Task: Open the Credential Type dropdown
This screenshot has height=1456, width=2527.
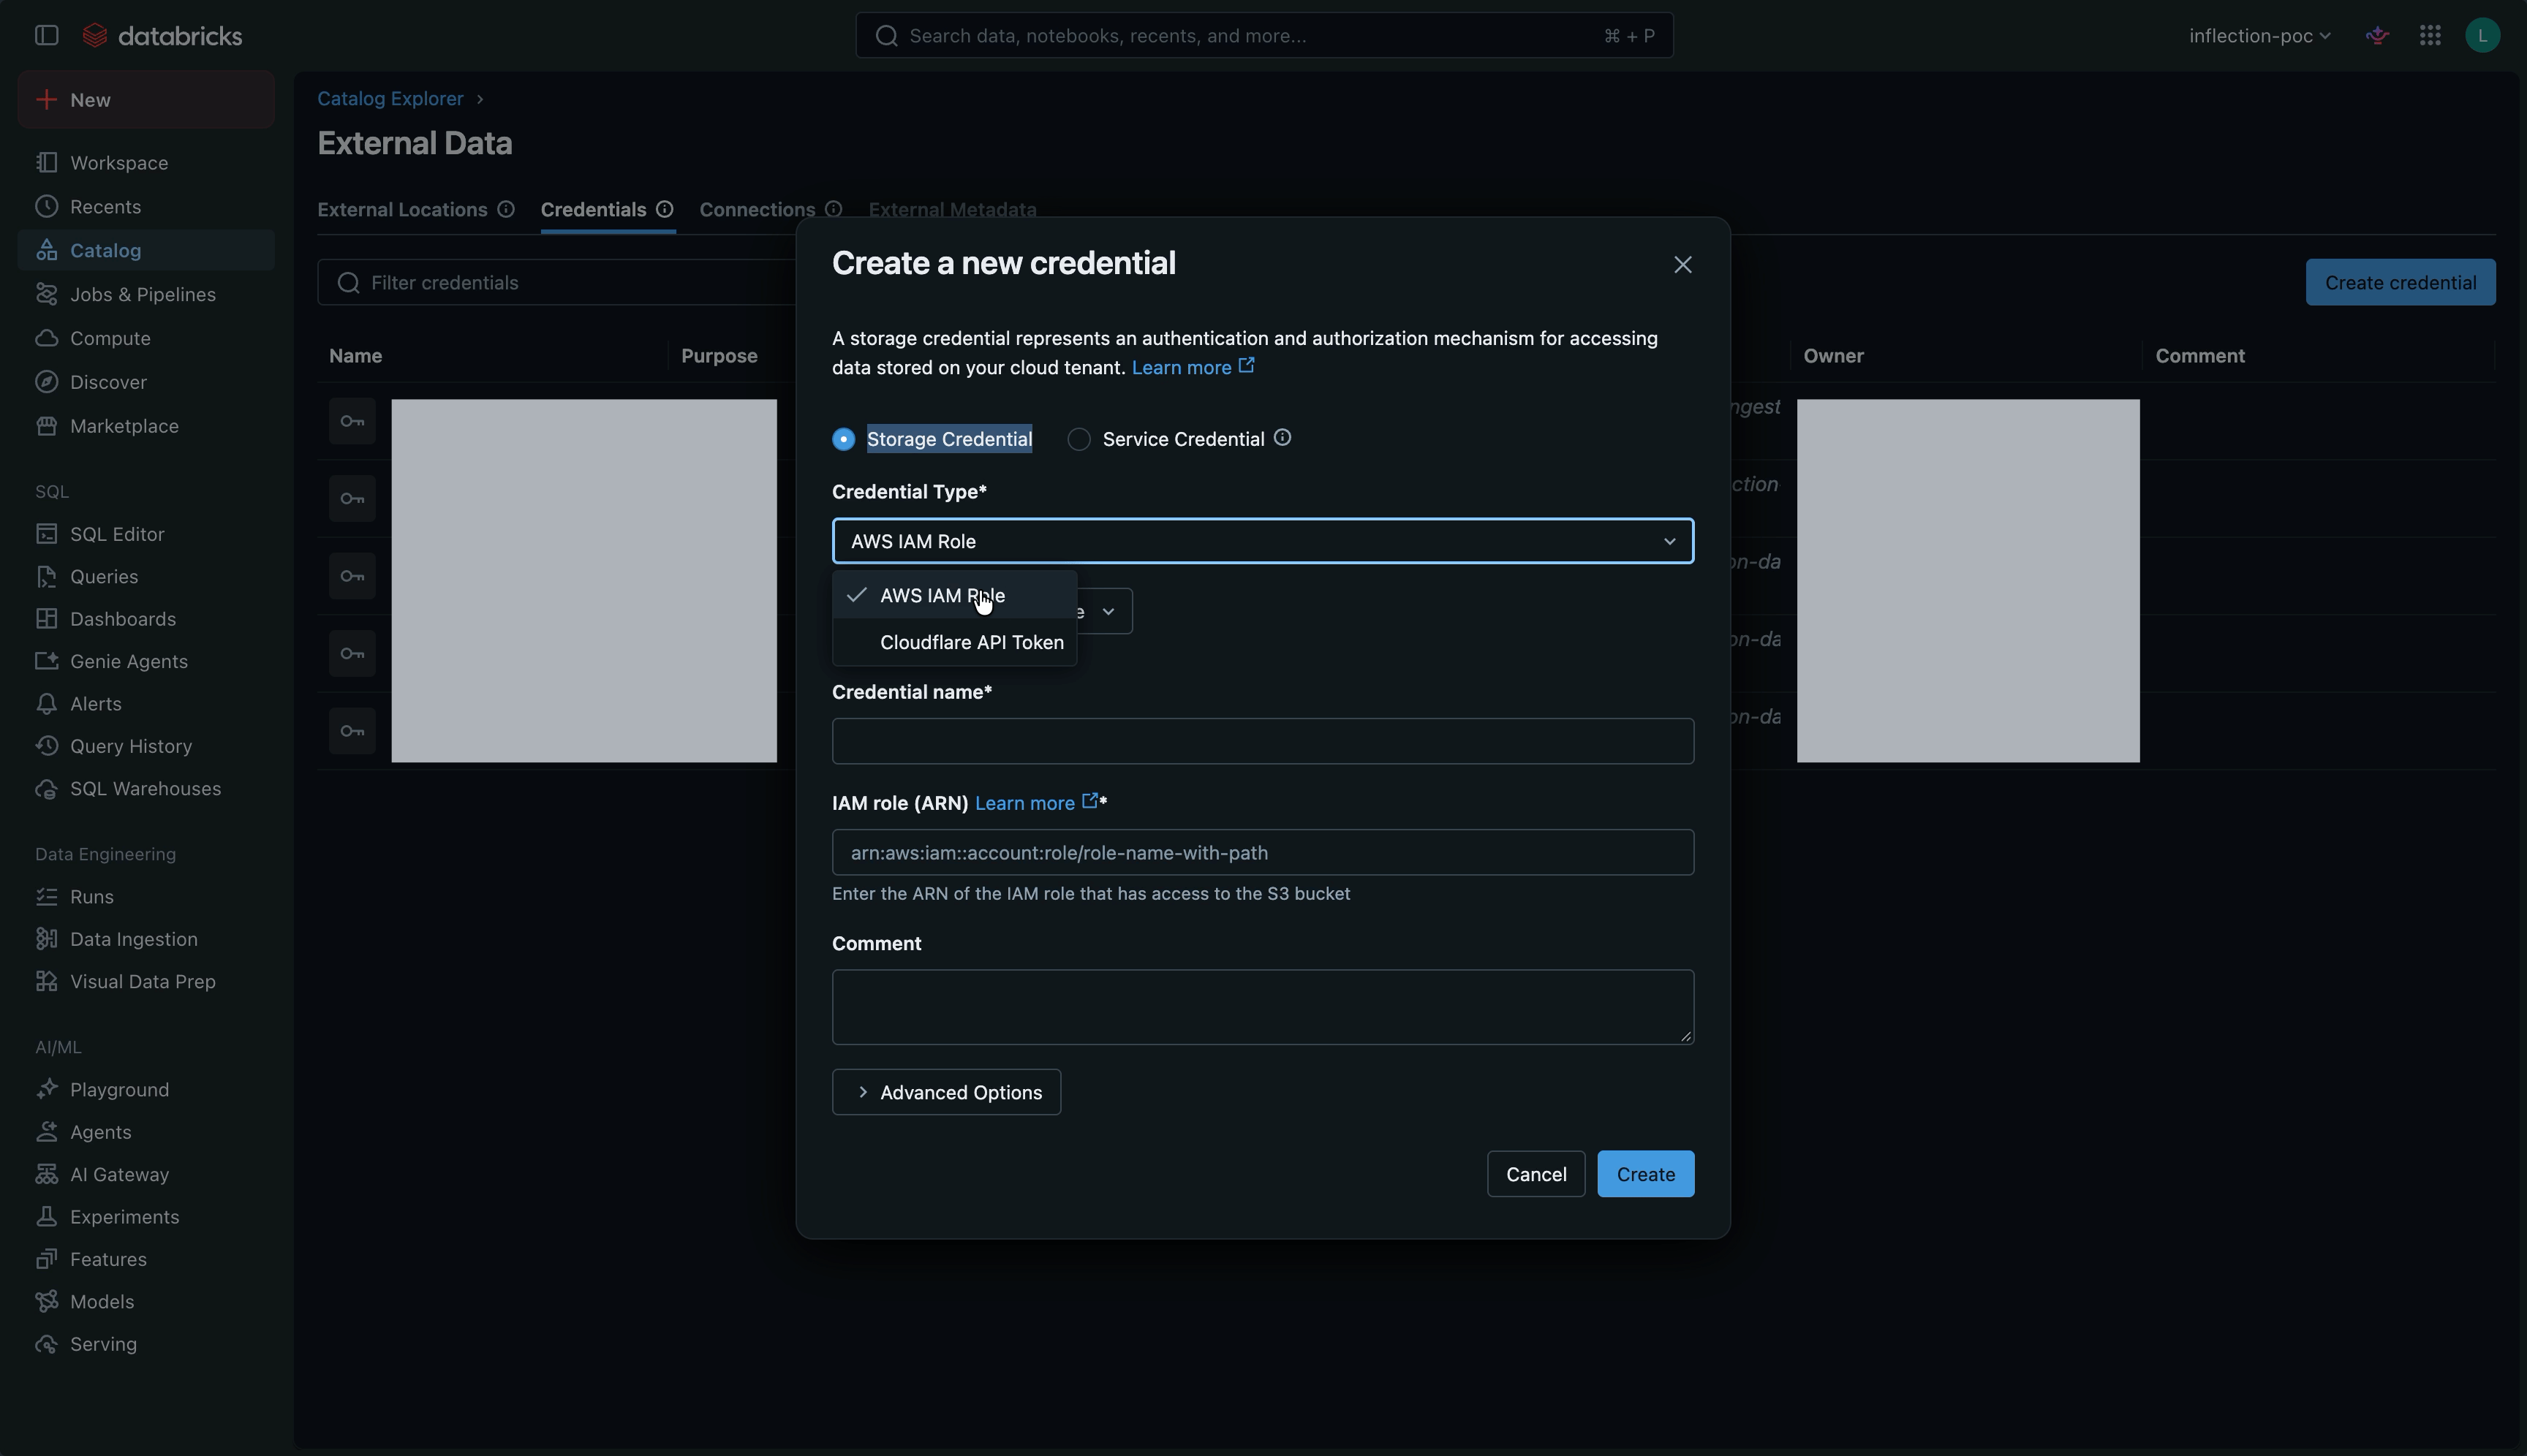Action: point(1263,541)
